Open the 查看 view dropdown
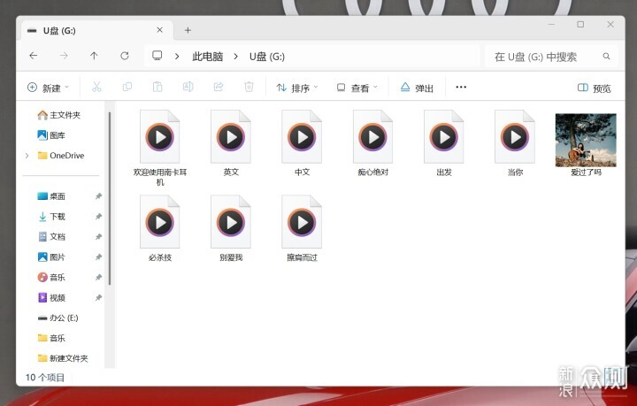 (x=357, y=88)
